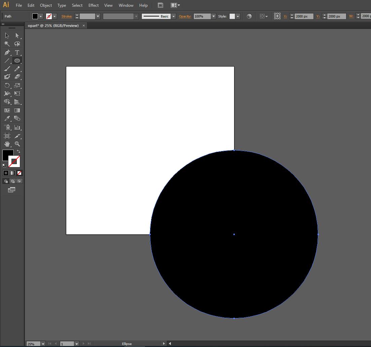Select the Pen tool
Image resolution: width=371 pixels, height=347 pixels.
pos(7,52)
